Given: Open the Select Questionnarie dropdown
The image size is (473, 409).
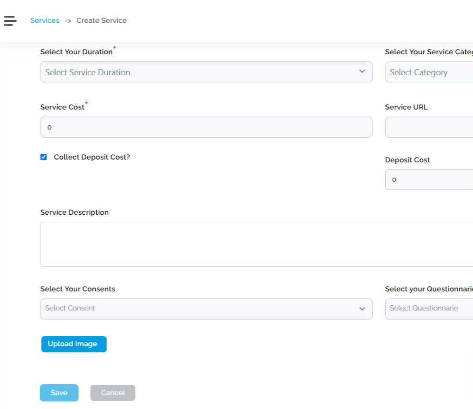Looking at the screenshot, I should pyautogui.click(x=429, y=309).
